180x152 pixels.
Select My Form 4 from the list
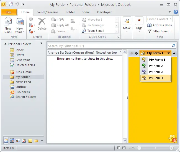click(x=156, y=78)
